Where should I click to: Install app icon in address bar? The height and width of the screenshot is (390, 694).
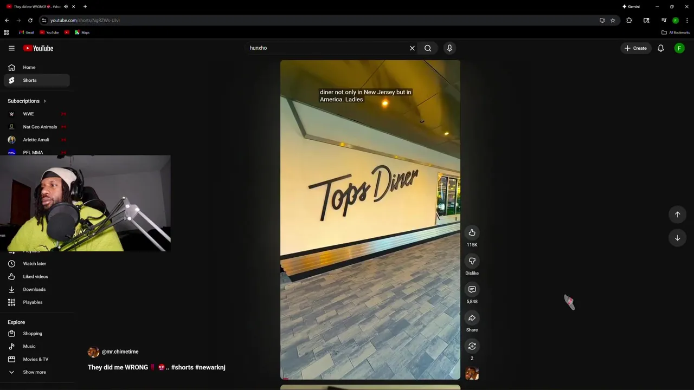602,21
